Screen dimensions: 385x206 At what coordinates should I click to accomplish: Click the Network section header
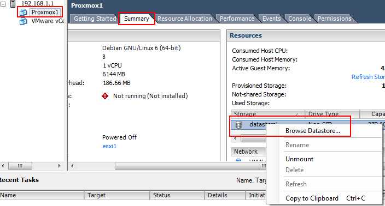pos(248,152)
